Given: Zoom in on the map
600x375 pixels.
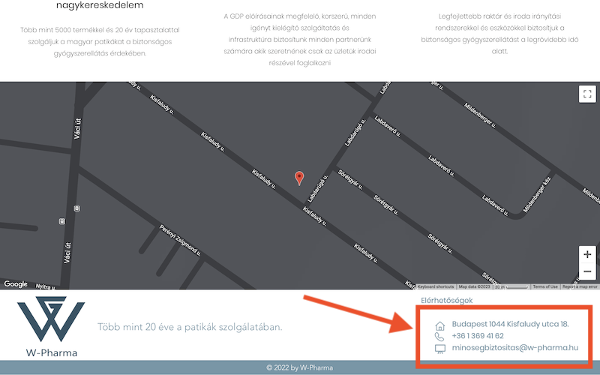Looking at the screenshot, I should click(x=587, y=254).
